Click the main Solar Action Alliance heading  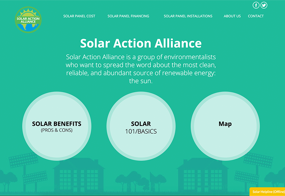click(141, 43)
